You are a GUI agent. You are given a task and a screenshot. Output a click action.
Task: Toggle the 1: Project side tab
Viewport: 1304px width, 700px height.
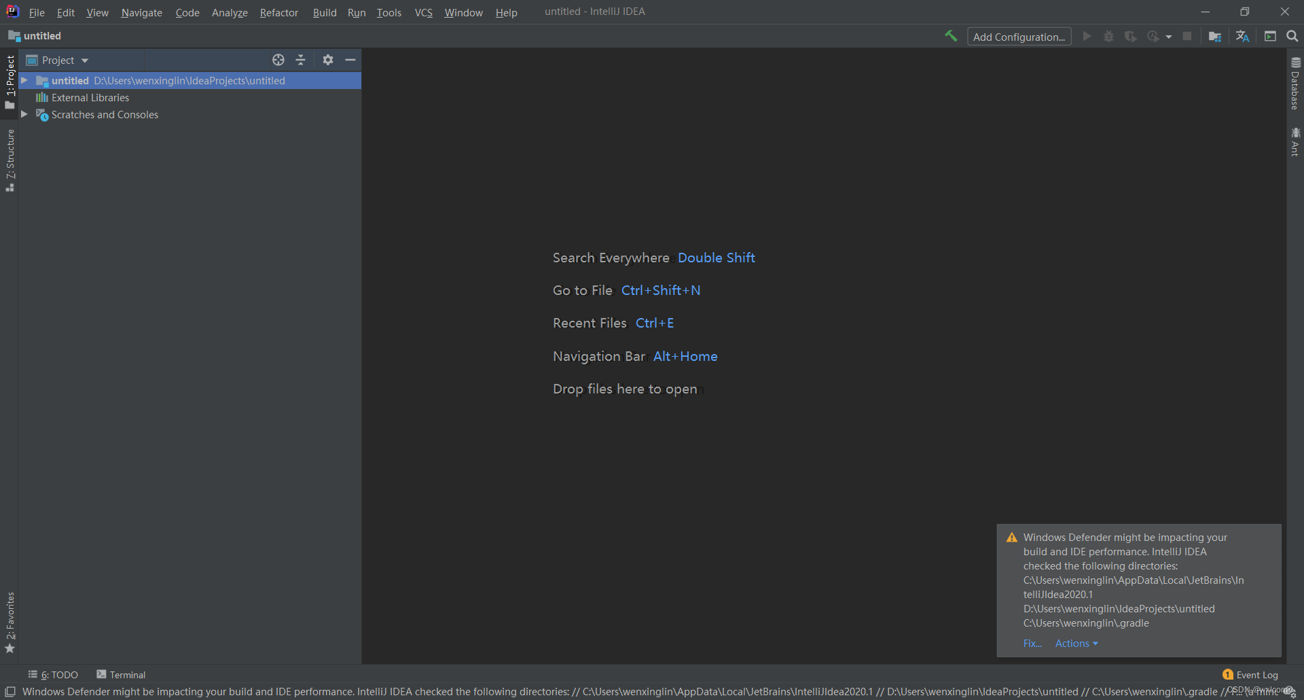[x=10, y=82]
